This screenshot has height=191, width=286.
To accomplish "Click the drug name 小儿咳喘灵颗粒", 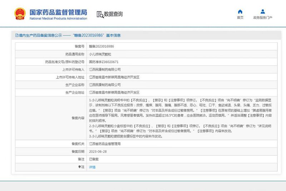I will click(100, 54).
